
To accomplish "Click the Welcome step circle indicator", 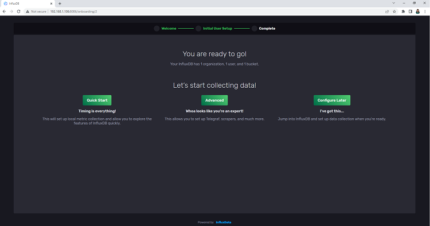I will 157,29.
